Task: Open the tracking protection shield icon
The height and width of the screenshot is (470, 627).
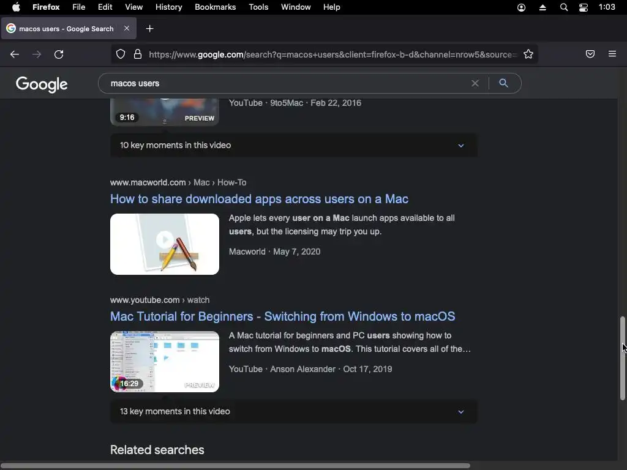Action: pyautogui.click(x=121, y=54)
